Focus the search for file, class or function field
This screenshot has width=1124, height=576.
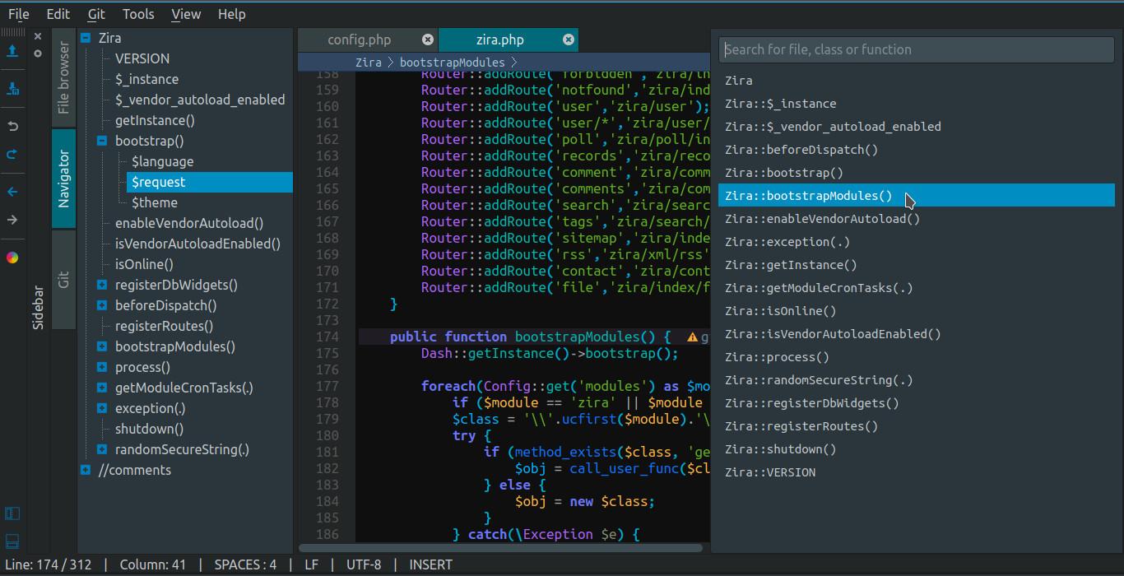(x=916, y=49)
